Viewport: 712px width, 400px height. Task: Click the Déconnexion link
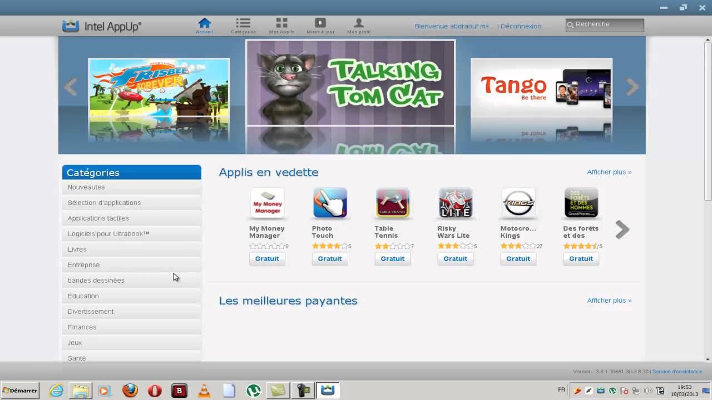(521, 26)
